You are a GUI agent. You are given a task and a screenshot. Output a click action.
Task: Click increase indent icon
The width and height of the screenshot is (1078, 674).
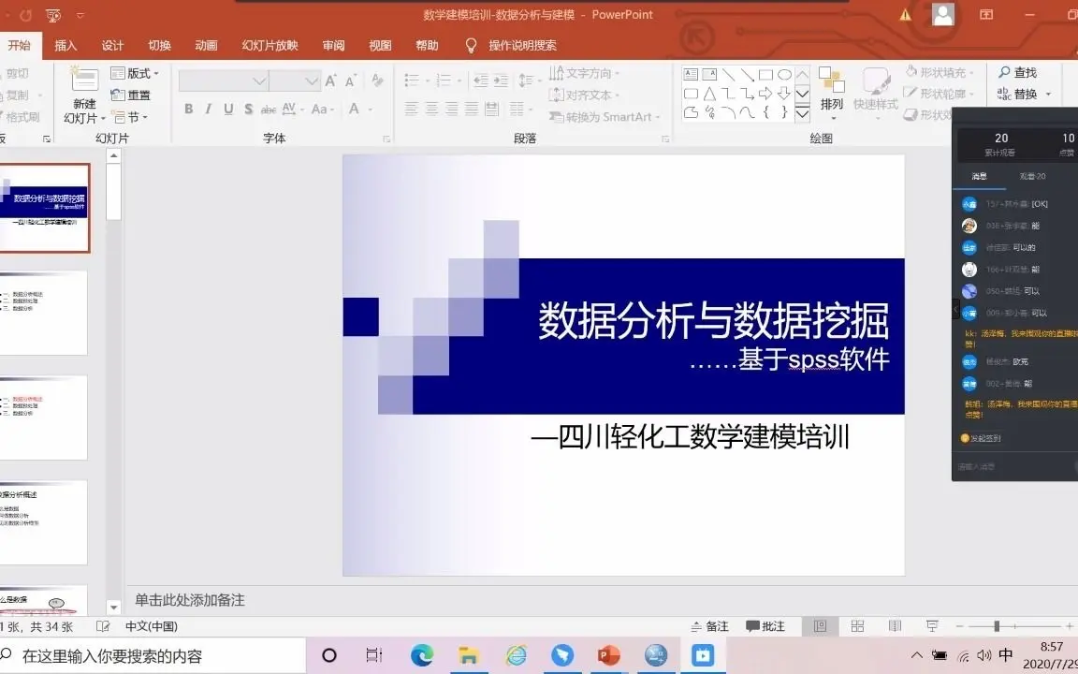click(502, 81)
